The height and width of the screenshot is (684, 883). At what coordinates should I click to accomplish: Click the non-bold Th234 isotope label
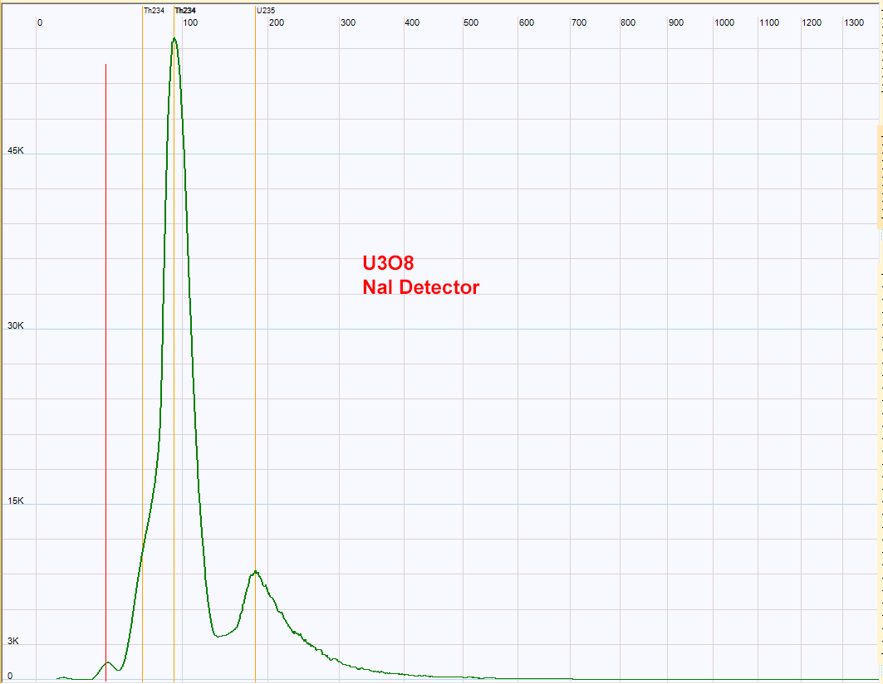pyautogui.click(x=154, y=11)
